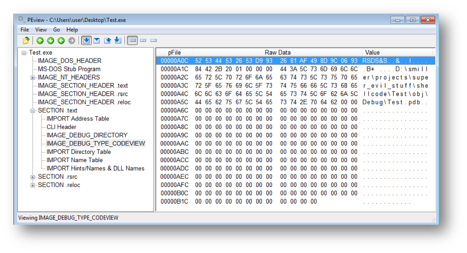Click the Raw Data column header
The width and height of the screenshot is (467, 253).
278,52
